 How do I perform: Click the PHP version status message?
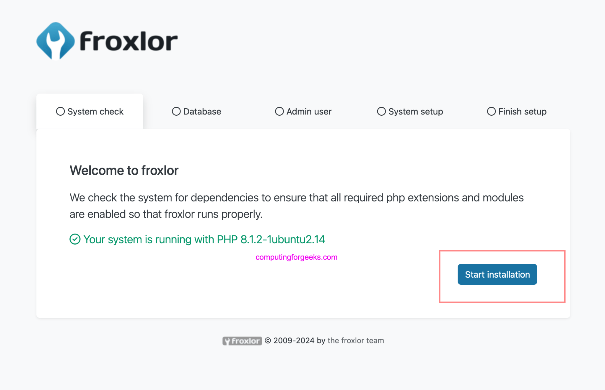pos(204,239)
